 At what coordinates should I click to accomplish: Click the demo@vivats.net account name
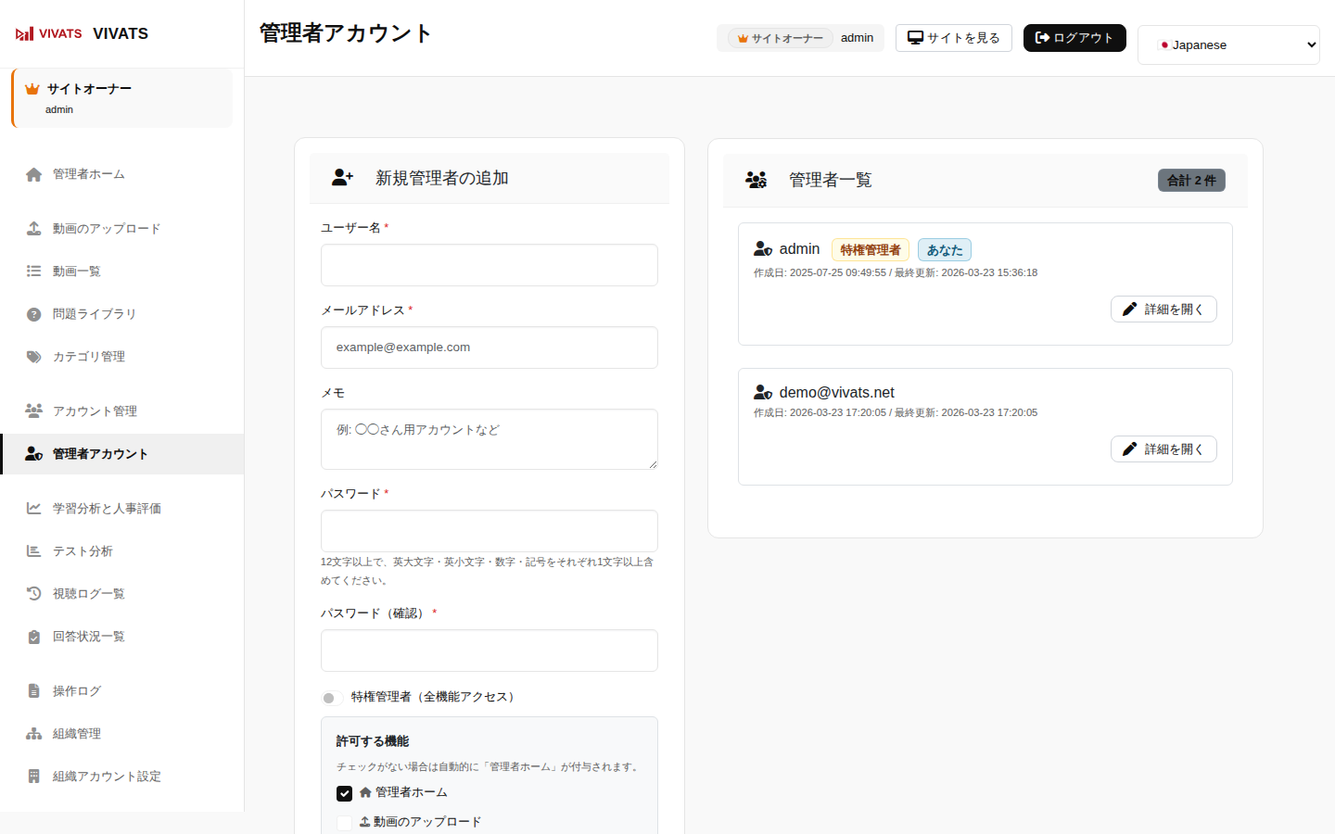pyautogui.click(x=837, y=393)
